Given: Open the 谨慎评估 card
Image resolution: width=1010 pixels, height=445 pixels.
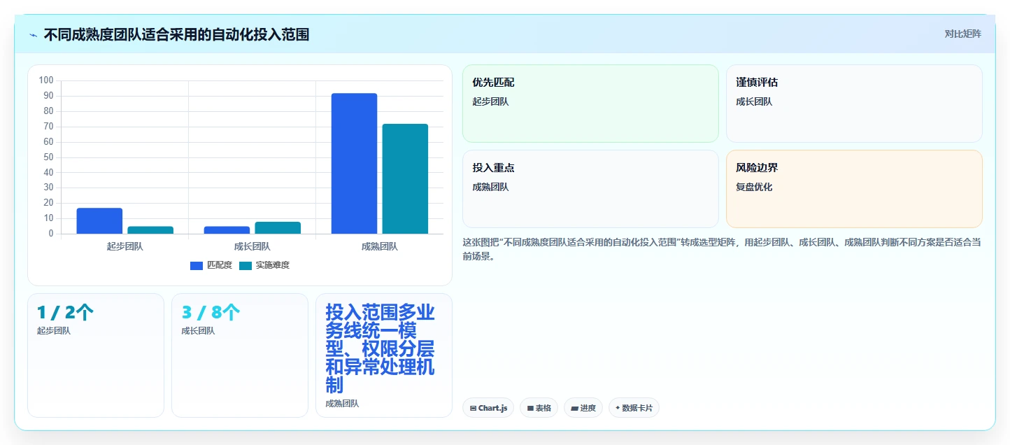Looking at the screenshot, I should [854, 104].
